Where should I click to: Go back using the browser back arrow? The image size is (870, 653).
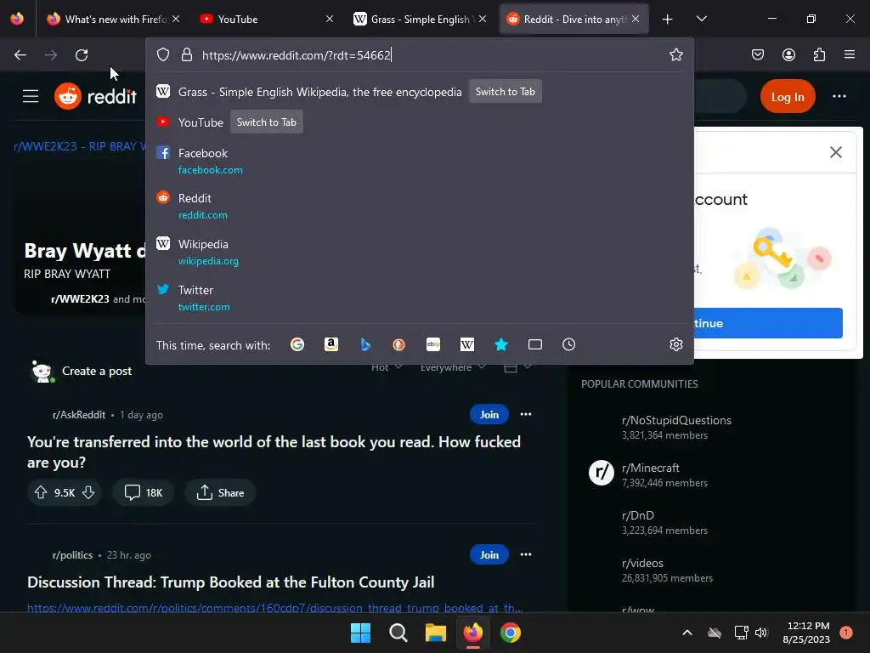[x=20, y=55]
